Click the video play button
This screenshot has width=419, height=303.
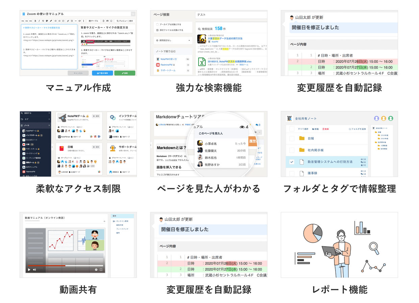29,270
